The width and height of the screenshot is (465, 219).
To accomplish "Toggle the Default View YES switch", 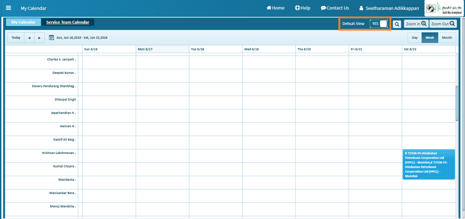I will point(379,24).
